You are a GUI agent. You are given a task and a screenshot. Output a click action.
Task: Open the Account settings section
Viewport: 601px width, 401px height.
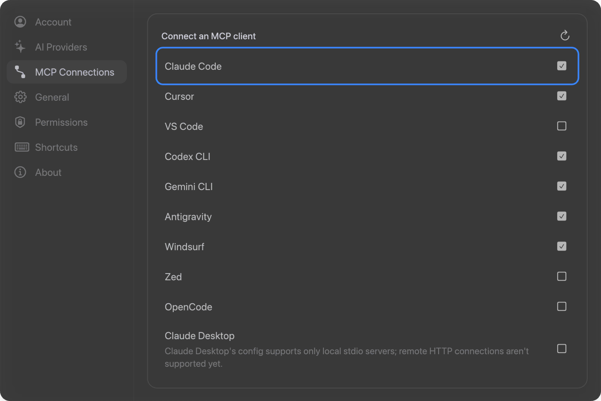67,22
